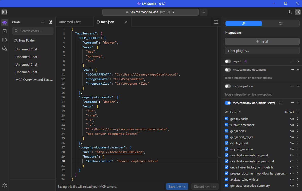The height and width of the screenshot is (191, 302).
Task: Open the Chats section robot icon
Action: click(4, 23)
